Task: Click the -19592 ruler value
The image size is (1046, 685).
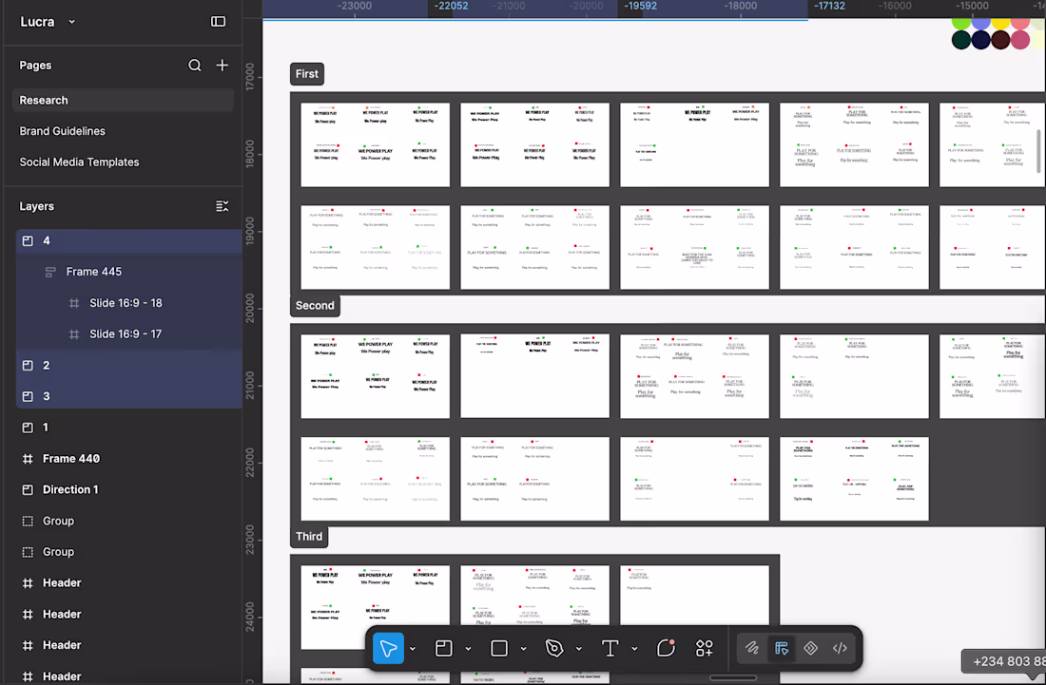Action: [640, 6]
